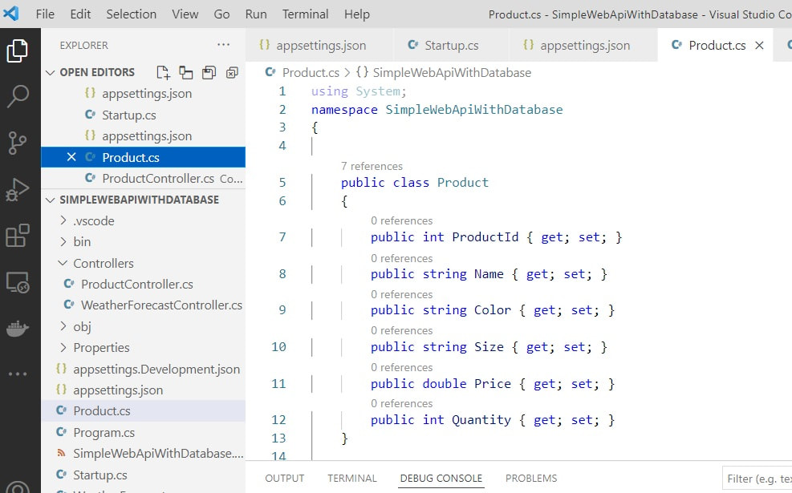Open the File menu

(x=45, y=14)
